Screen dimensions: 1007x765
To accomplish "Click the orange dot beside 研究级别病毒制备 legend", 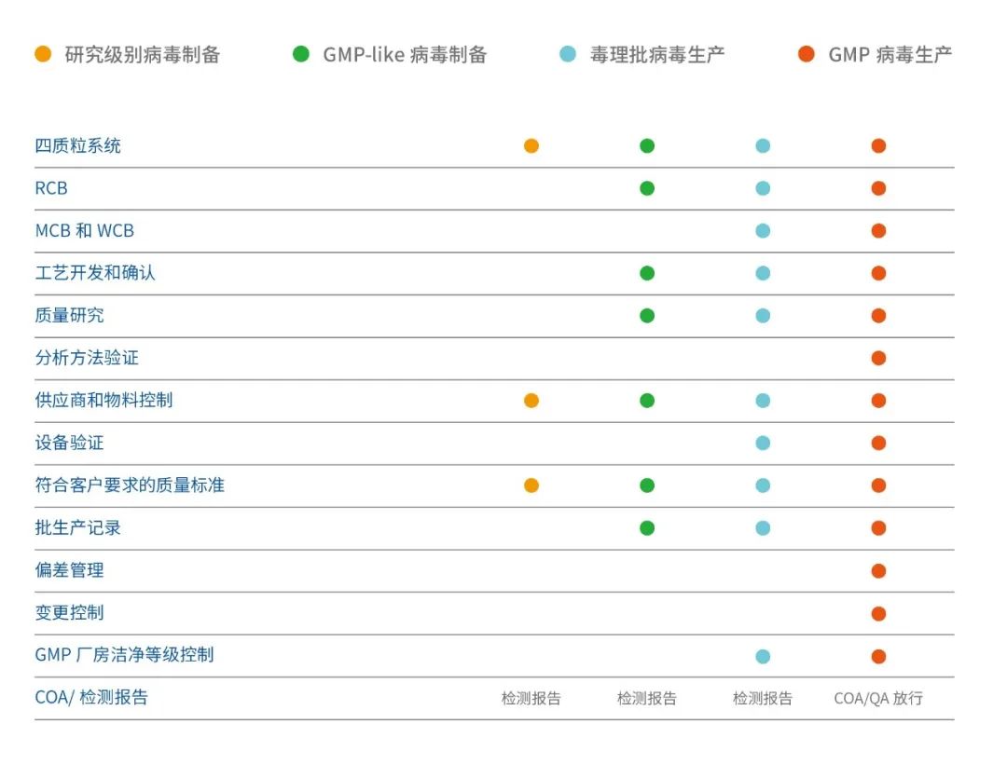I will 43,54.
